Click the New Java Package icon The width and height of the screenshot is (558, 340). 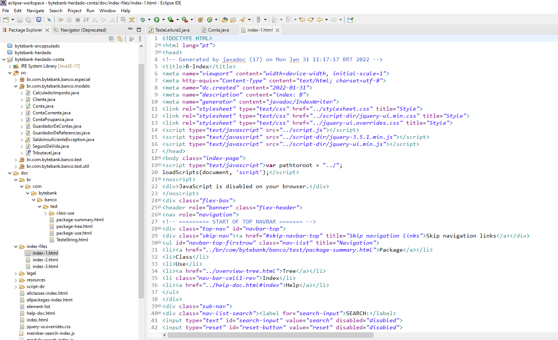point(200,20)
